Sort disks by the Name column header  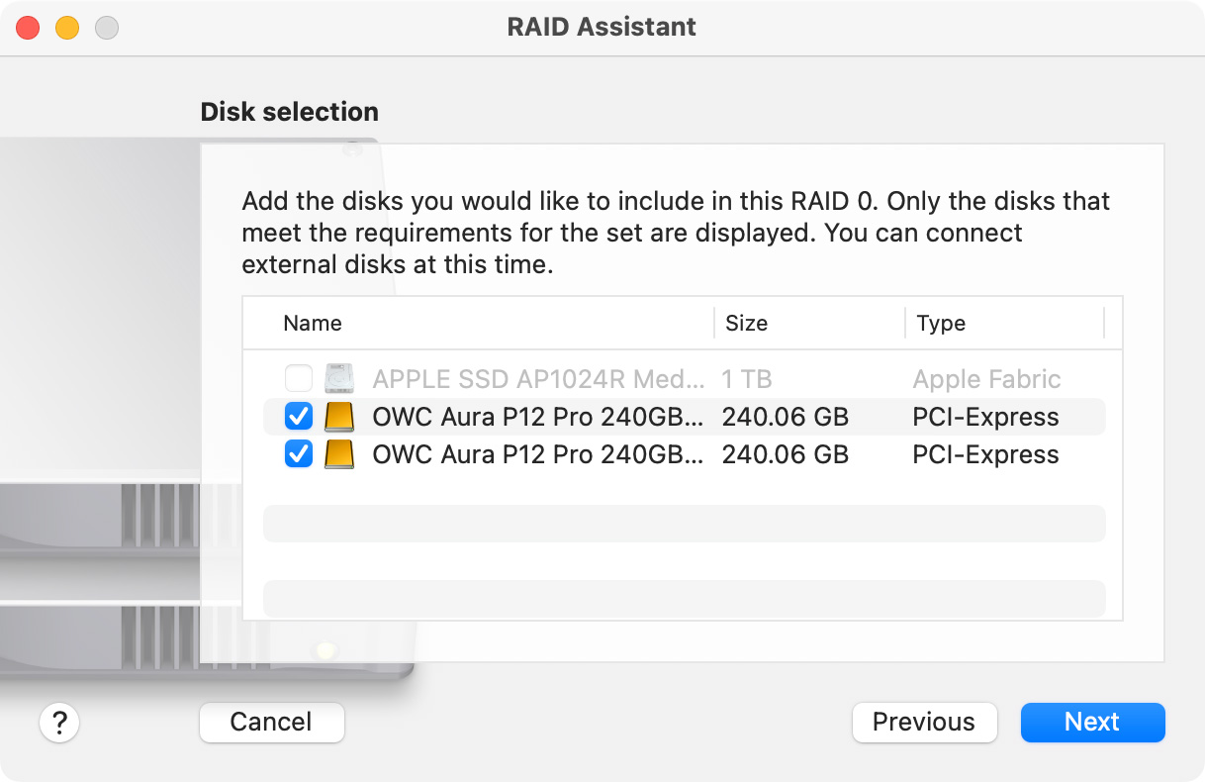coord(313,324)
